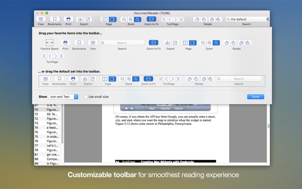The width and height of the screenshot is (302, 189).
Task: Click the Print item in the favorites palette
Action: [x=65, y=43]
